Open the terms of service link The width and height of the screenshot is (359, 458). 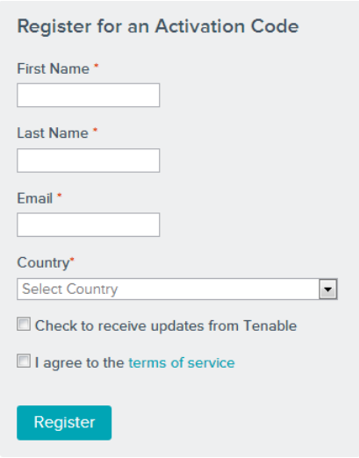182,362
